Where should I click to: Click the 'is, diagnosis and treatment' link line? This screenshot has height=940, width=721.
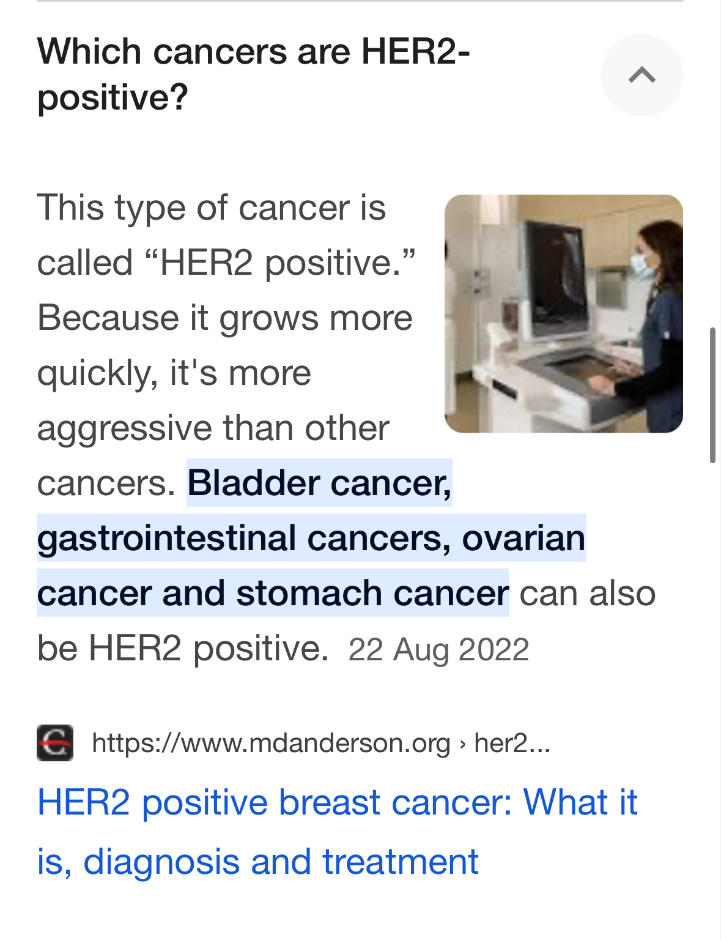(x=257, y=861)
